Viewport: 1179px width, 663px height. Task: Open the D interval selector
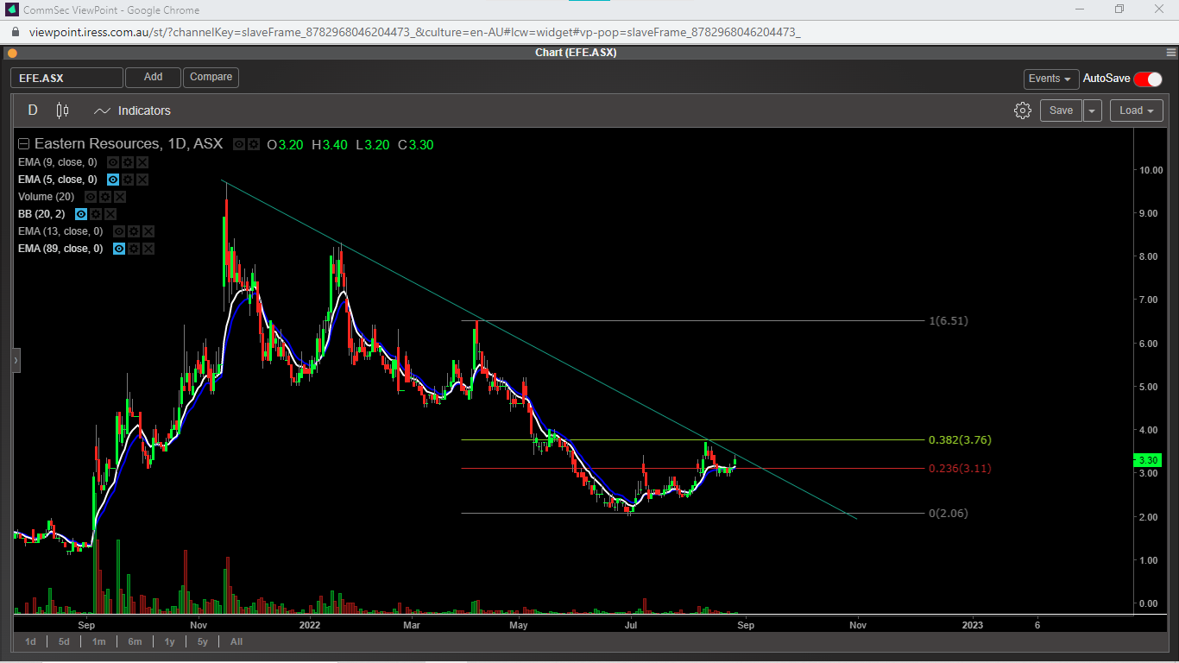click(x=33, y=110)
